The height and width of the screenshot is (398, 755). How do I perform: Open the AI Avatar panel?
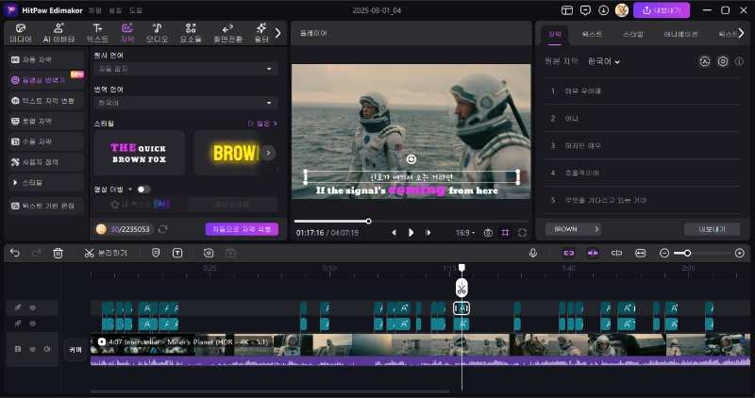(x=59, y=33)
